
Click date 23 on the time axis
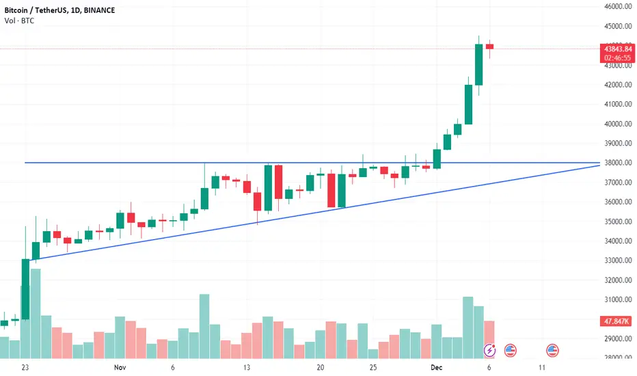[25, 368]
